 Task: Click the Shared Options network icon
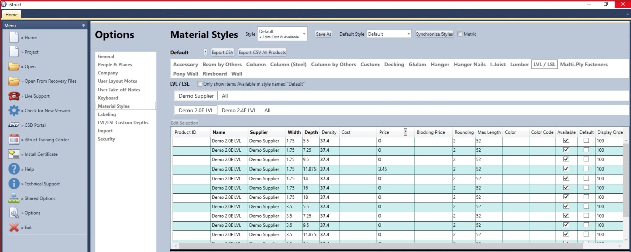click(x=14, y=198)
